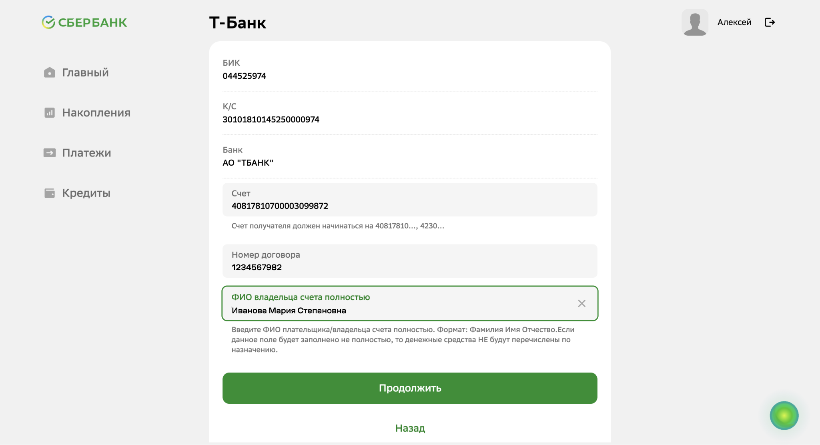
Task: Click the logout icon next to Алексей
Action: coord(770,22)
